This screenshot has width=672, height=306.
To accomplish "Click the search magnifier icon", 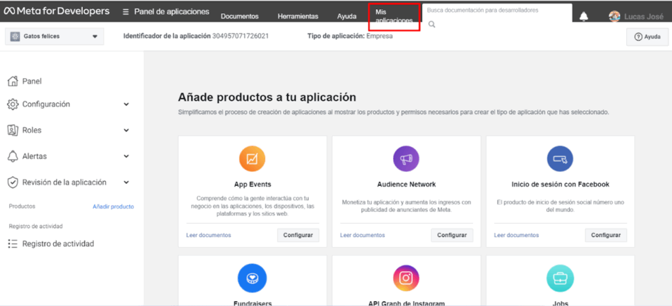I will [x=432, y=24].
